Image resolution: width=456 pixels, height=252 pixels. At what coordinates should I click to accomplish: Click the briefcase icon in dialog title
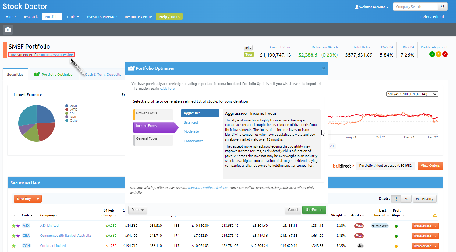coord(131,68)
